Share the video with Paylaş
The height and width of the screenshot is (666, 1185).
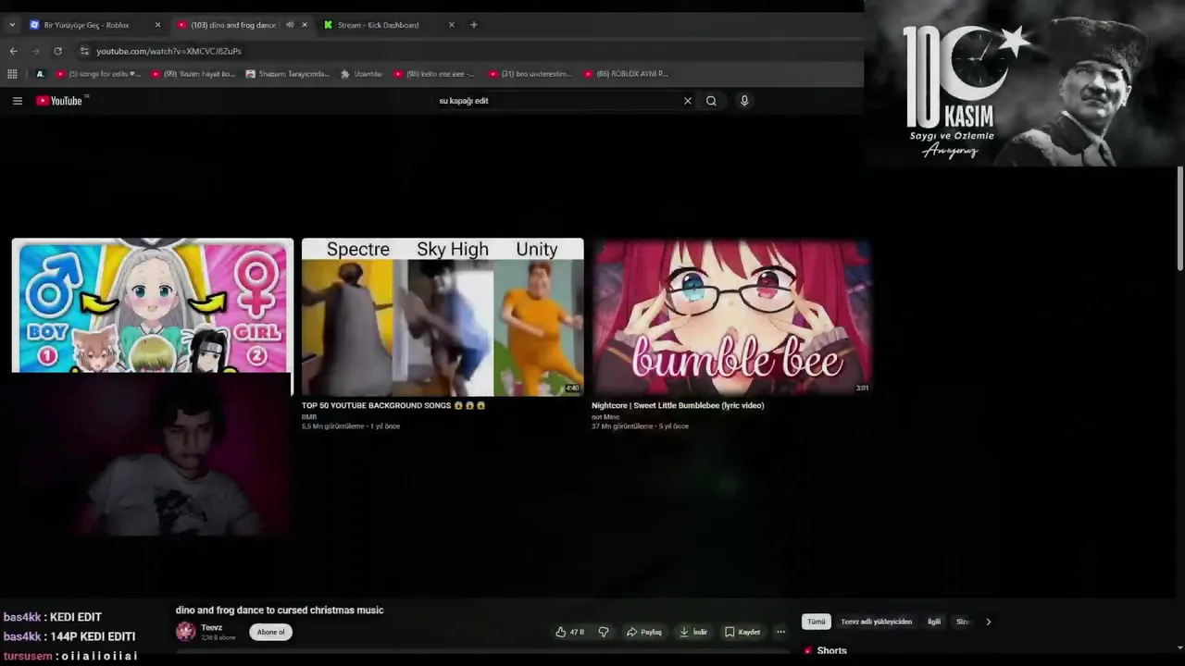point(644,632)
